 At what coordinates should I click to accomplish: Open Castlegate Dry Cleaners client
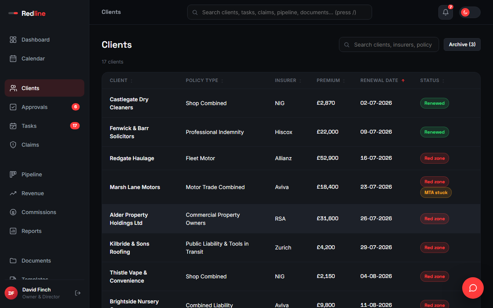point(129,103)
